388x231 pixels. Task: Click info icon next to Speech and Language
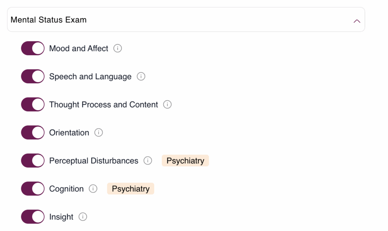tap(141, 76)
